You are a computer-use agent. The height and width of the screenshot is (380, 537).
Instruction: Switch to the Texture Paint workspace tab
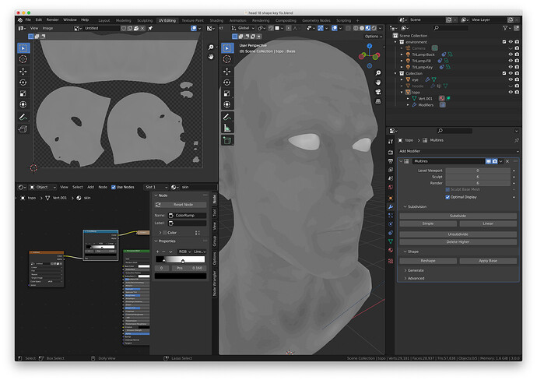(192, 20)
